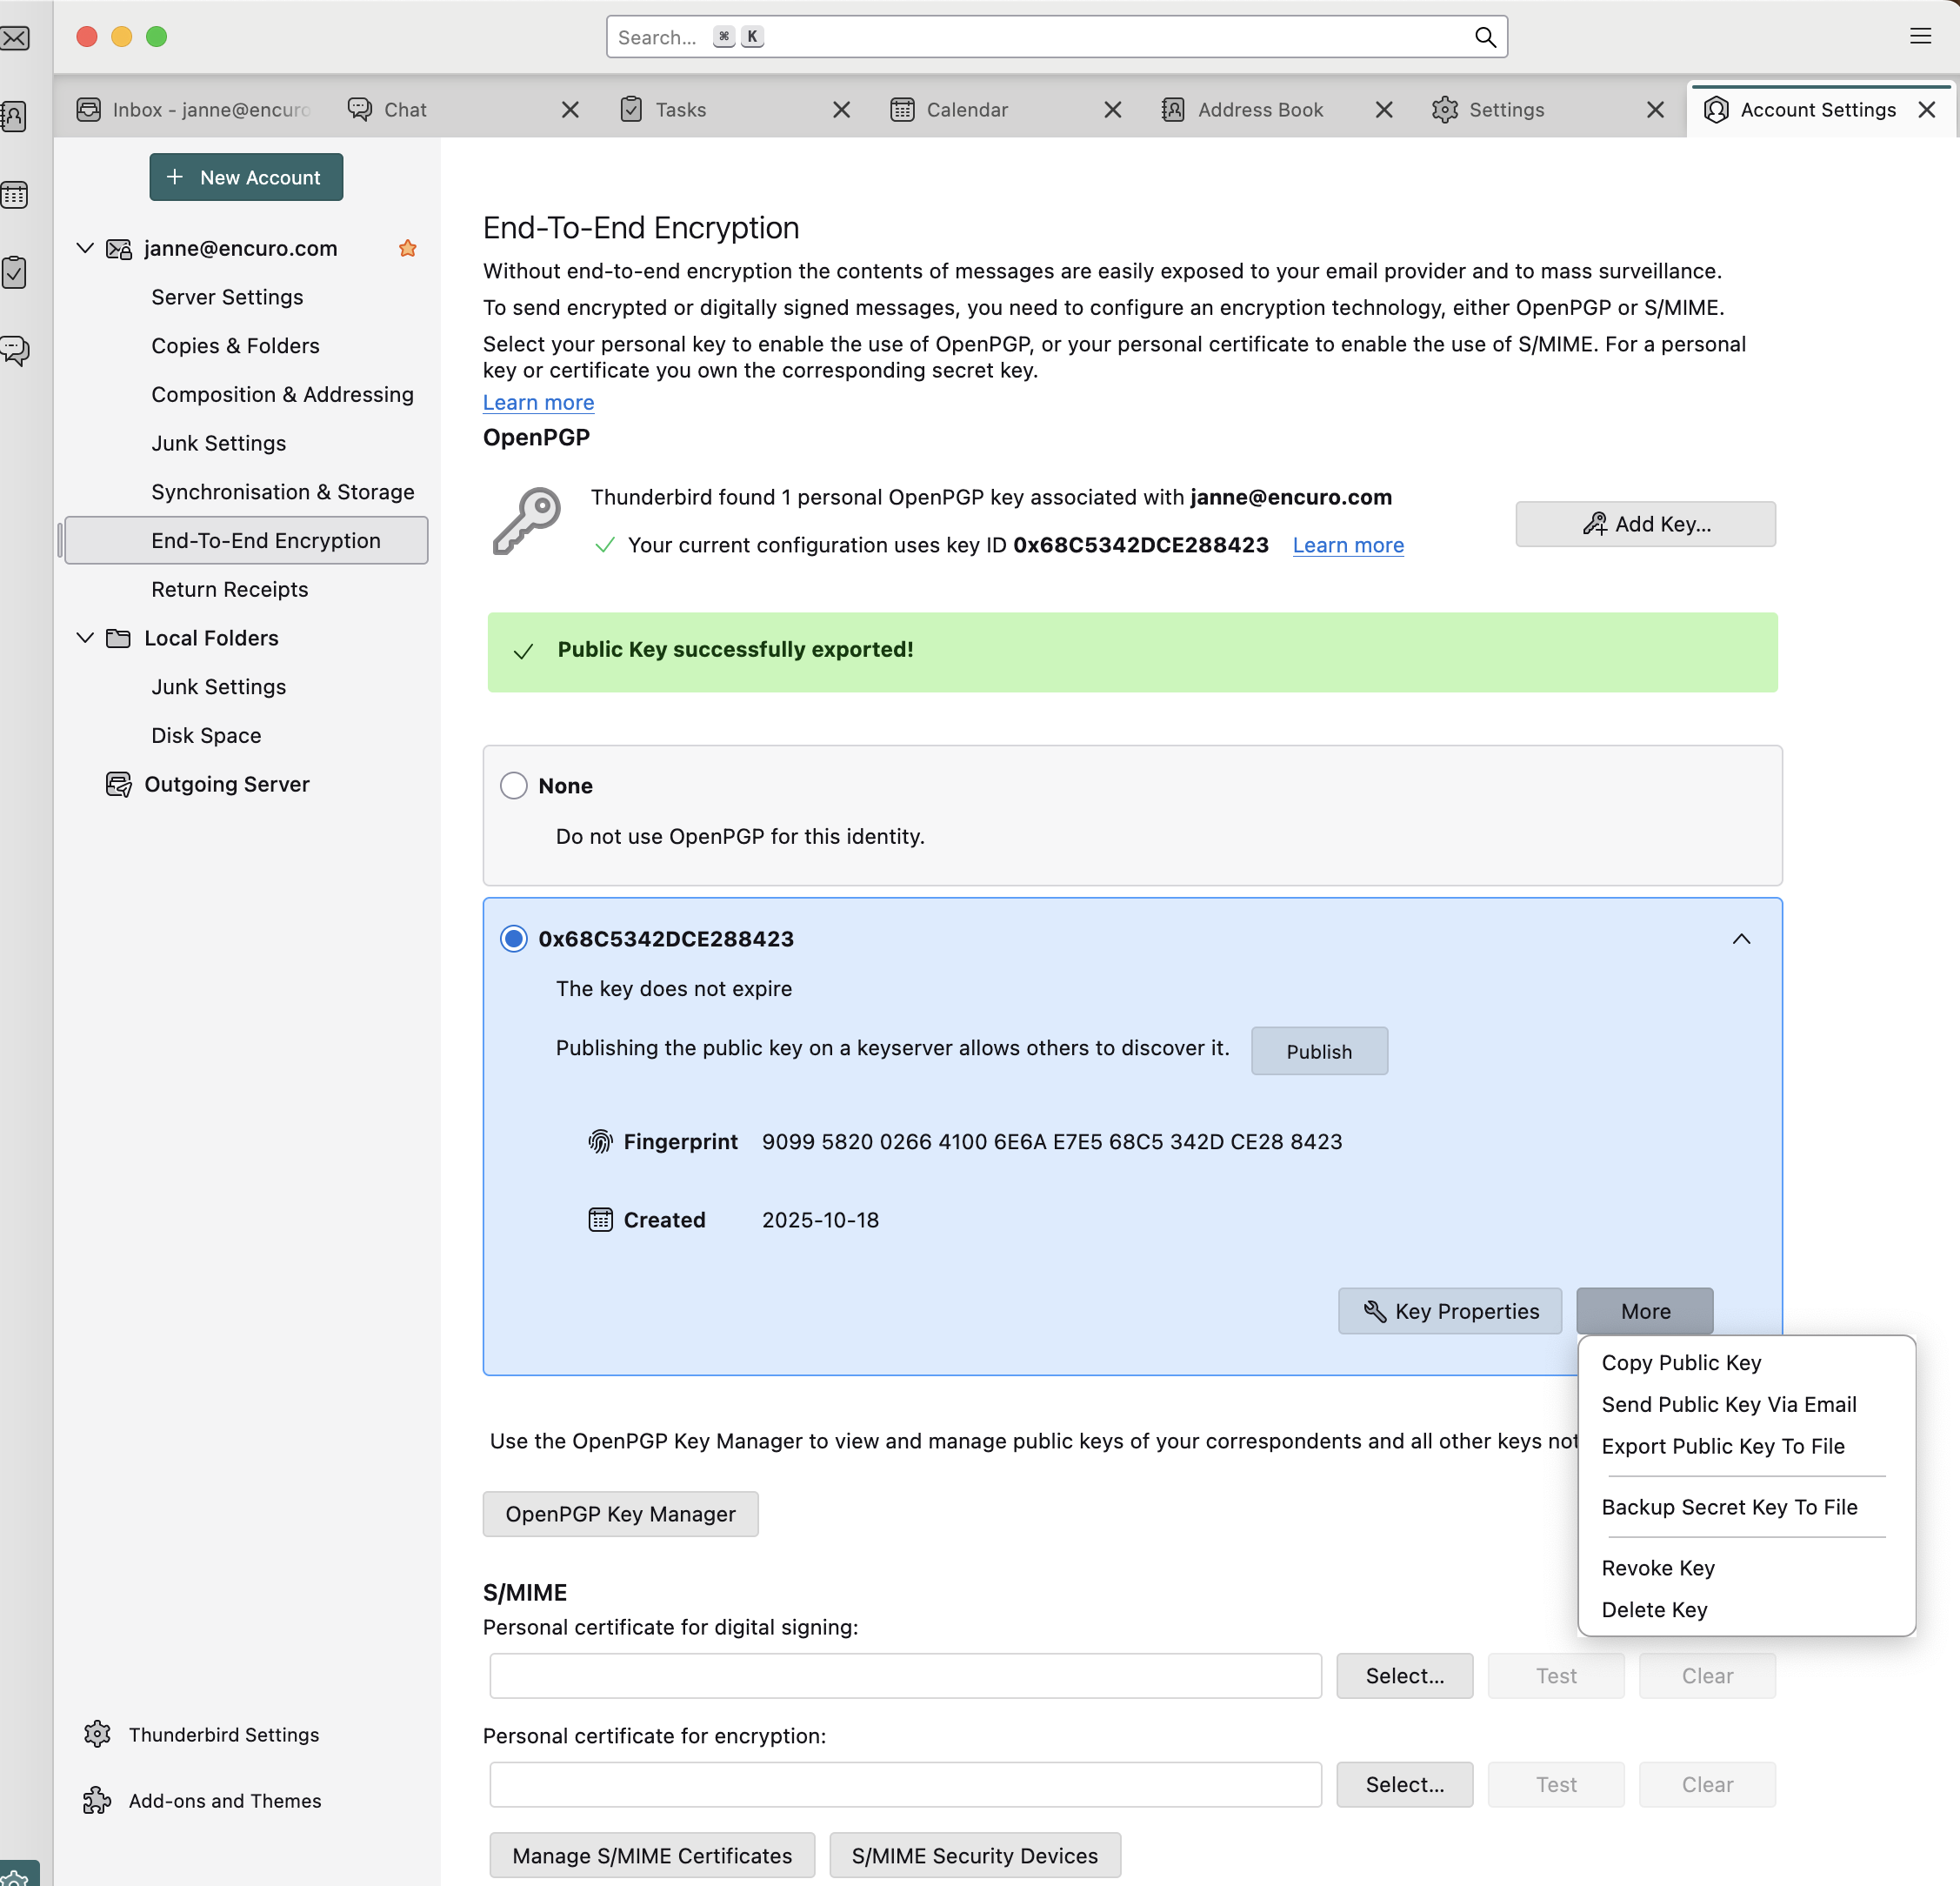Click the Add-ons puzzle piece icon

coord(97,1800)
